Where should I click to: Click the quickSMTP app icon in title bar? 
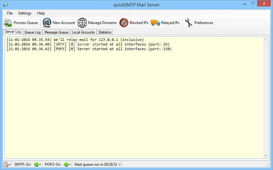6,5
